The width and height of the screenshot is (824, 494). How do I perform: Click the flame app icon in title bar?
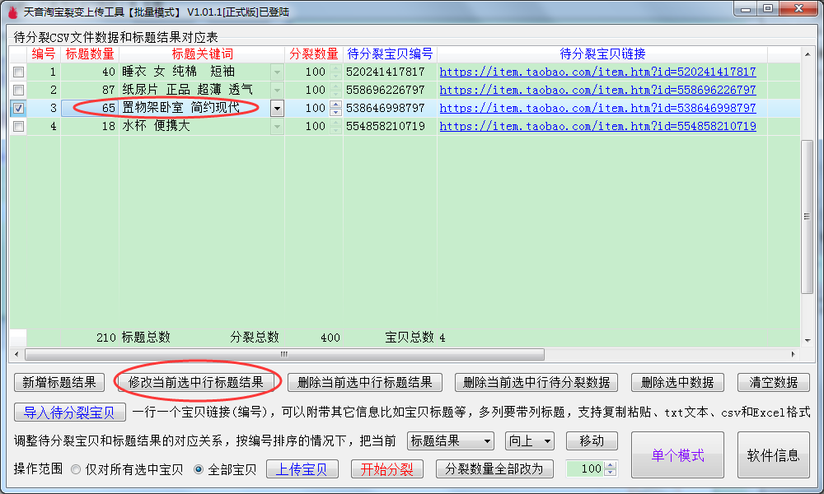tap(12, 12)
